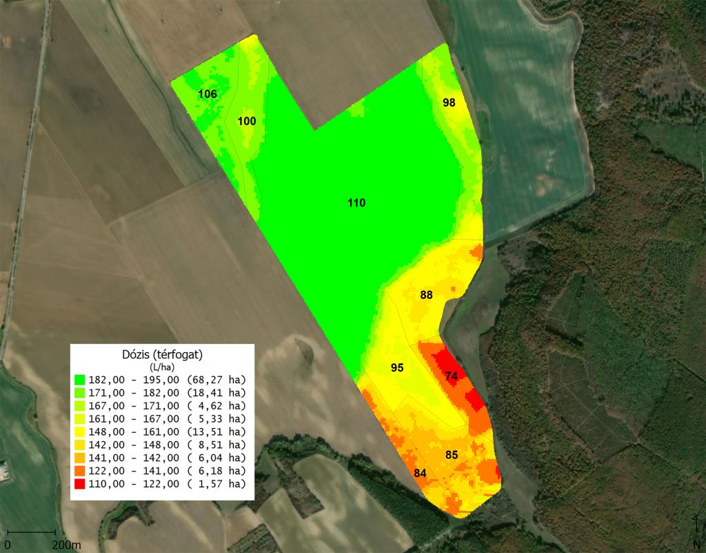Click the "(L/ha)" unit label in legend
The height and width of the screenshot is (553, 706).
162,366
